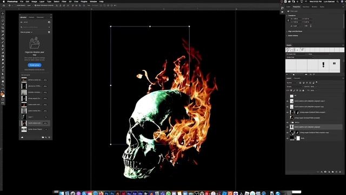Image resolution: width=346 pixels, height=195 pixels.
Task: Select the Lasso tool
Action: [3, 21]
